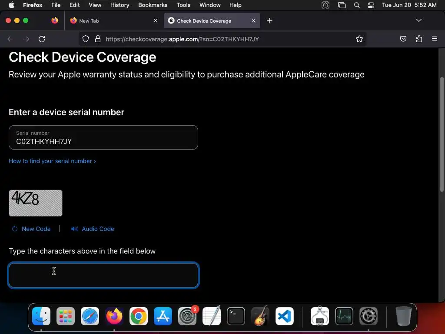Close the New Tab tab
Viewport: 445px width, 334px height.
click(x=156, y=20)
